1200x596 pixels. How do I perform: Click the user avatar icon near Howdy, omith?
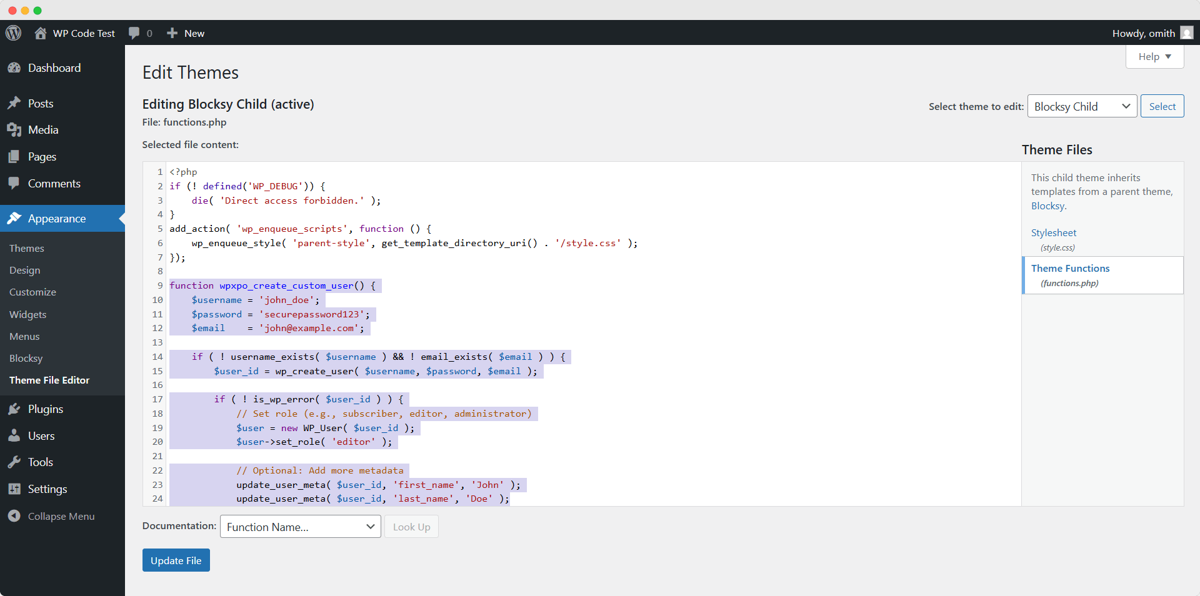pyautogui.click(x=1187, y=33)
